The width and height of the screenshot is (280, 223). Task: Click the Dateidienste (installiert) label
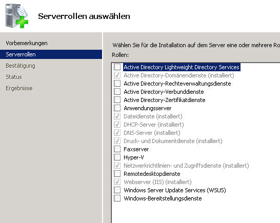point(153,116)
